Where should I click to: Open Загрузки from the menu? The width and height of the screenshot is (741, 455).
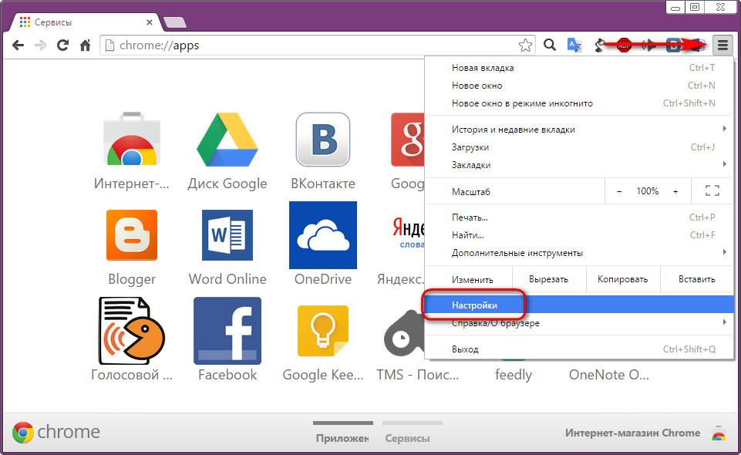point(579,147)
